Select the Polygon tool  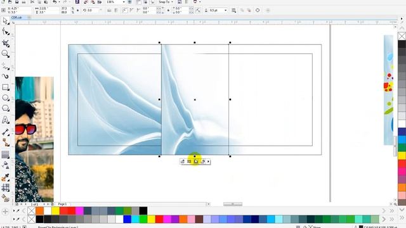(x=5, y=108)
